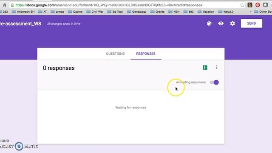The width and height of the screenshot is (272, 153).
Task: Click the browser home icon
Action: [5, 5]
